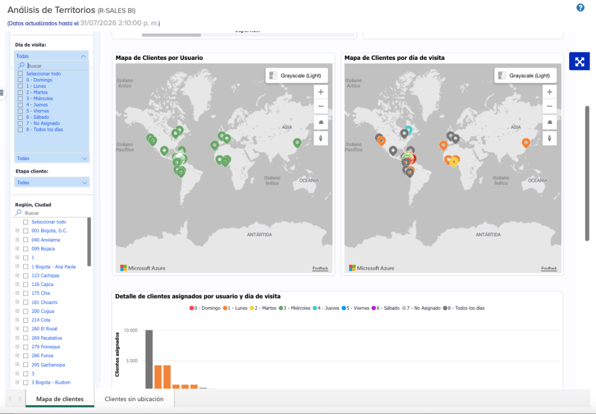Select the 'Mapa de clientes' tab
Screen dimensions: 596x414
[x=60, y=399]
